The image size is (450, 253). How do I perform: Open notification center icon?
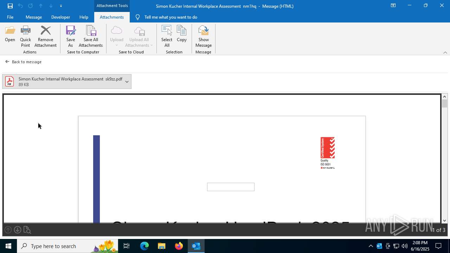coord(438,246)
